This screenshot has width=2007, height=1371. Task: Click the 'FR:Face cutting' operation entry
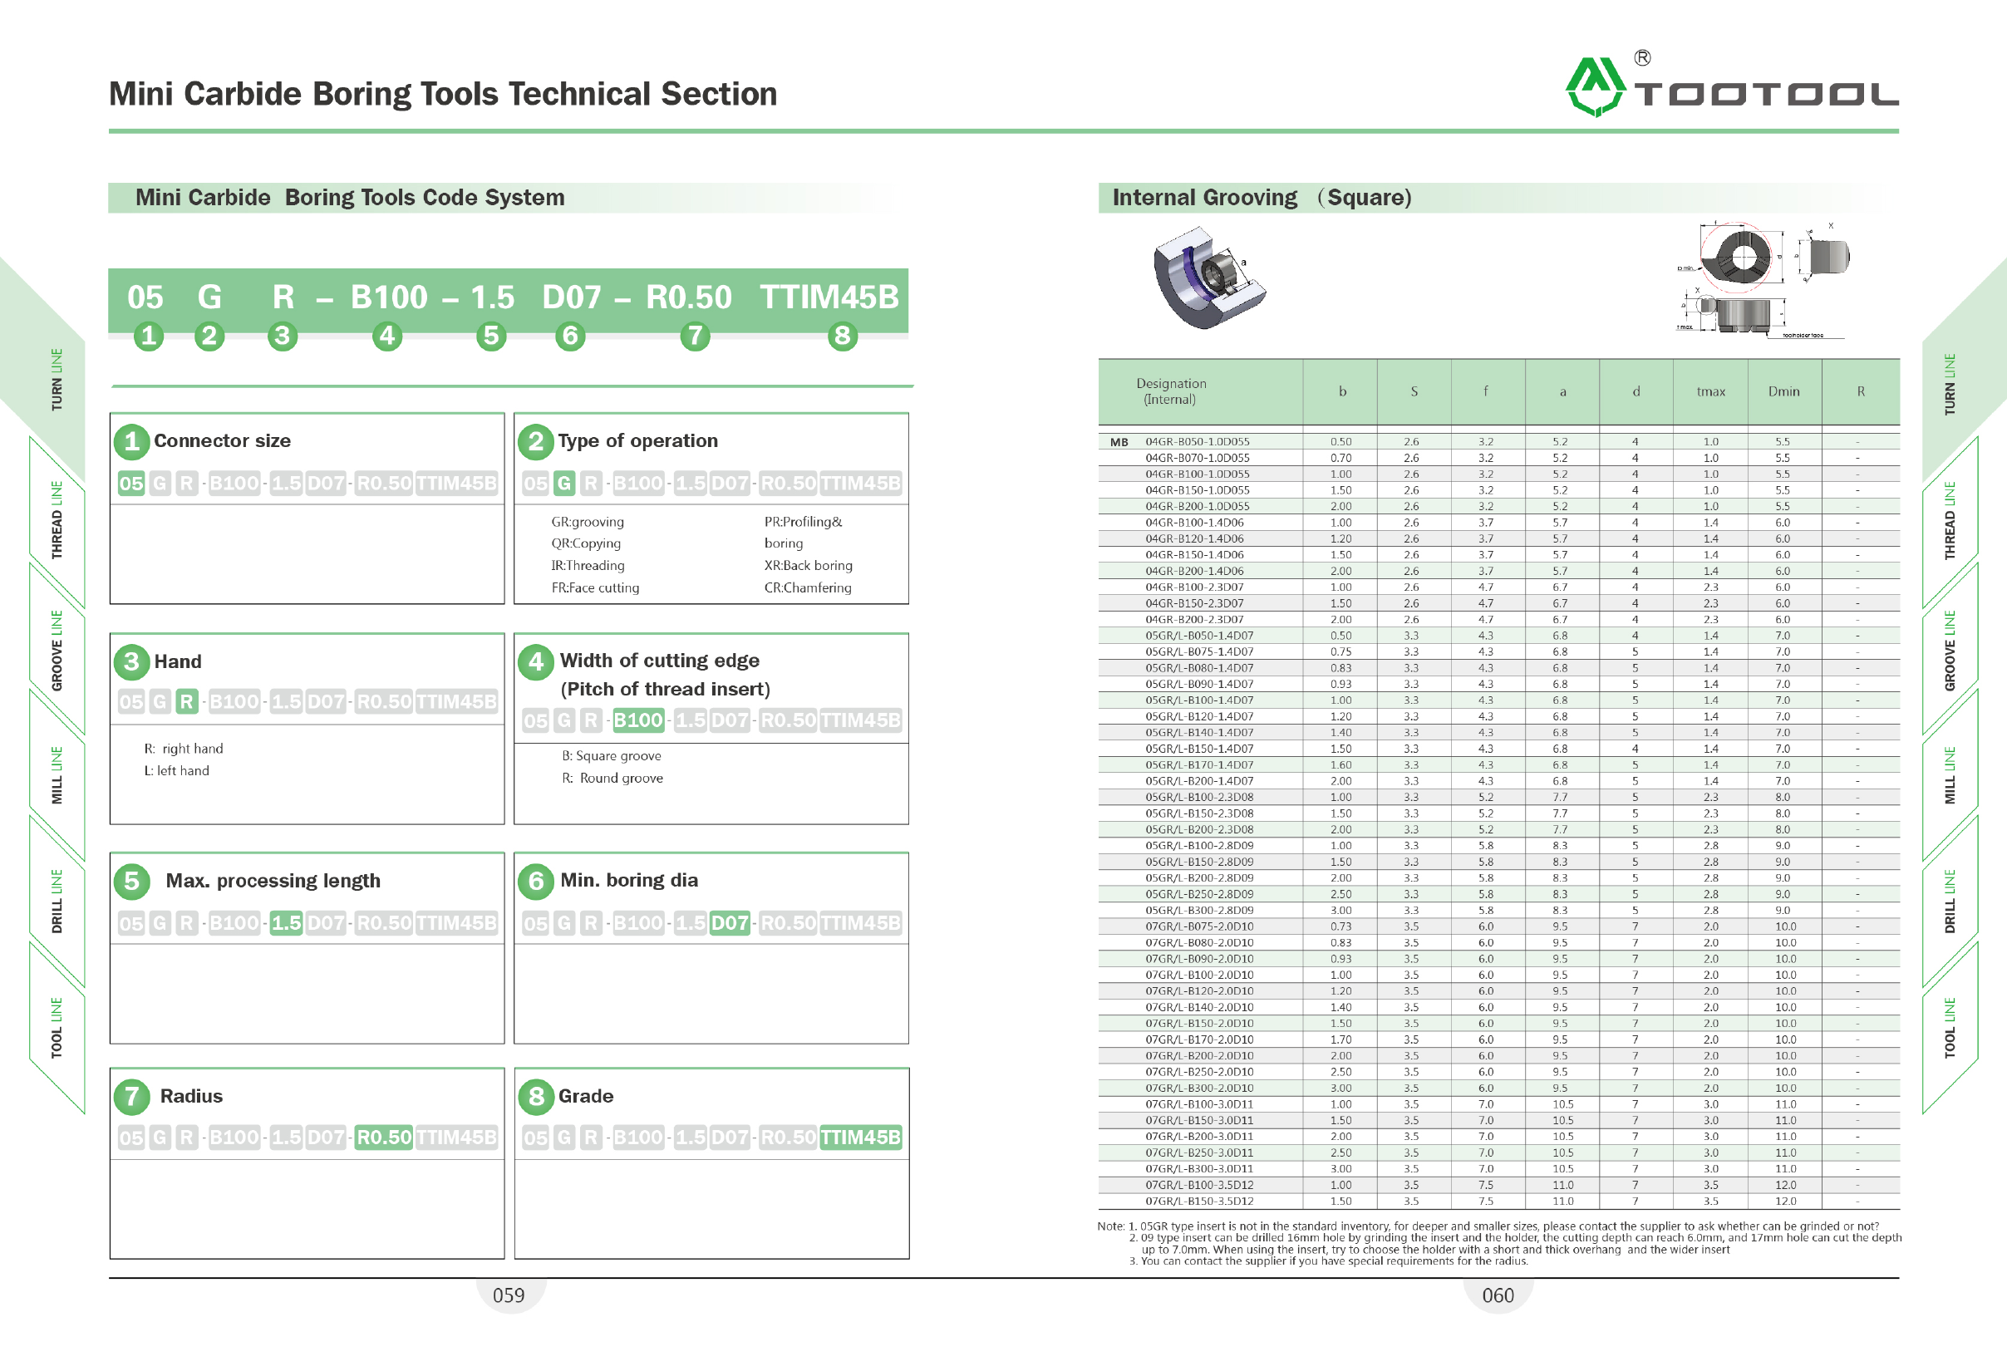point(595,588)
